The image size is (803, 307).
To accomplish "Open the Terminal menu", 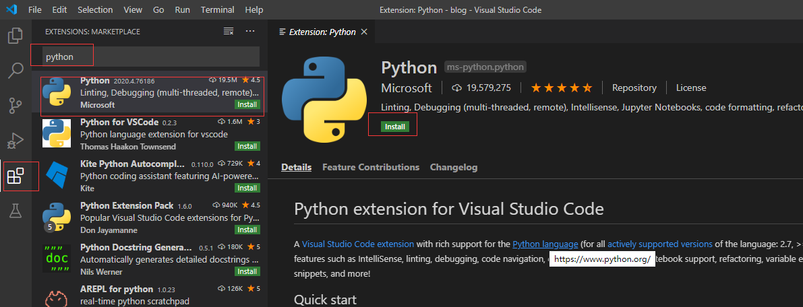I will coord(217,10).
